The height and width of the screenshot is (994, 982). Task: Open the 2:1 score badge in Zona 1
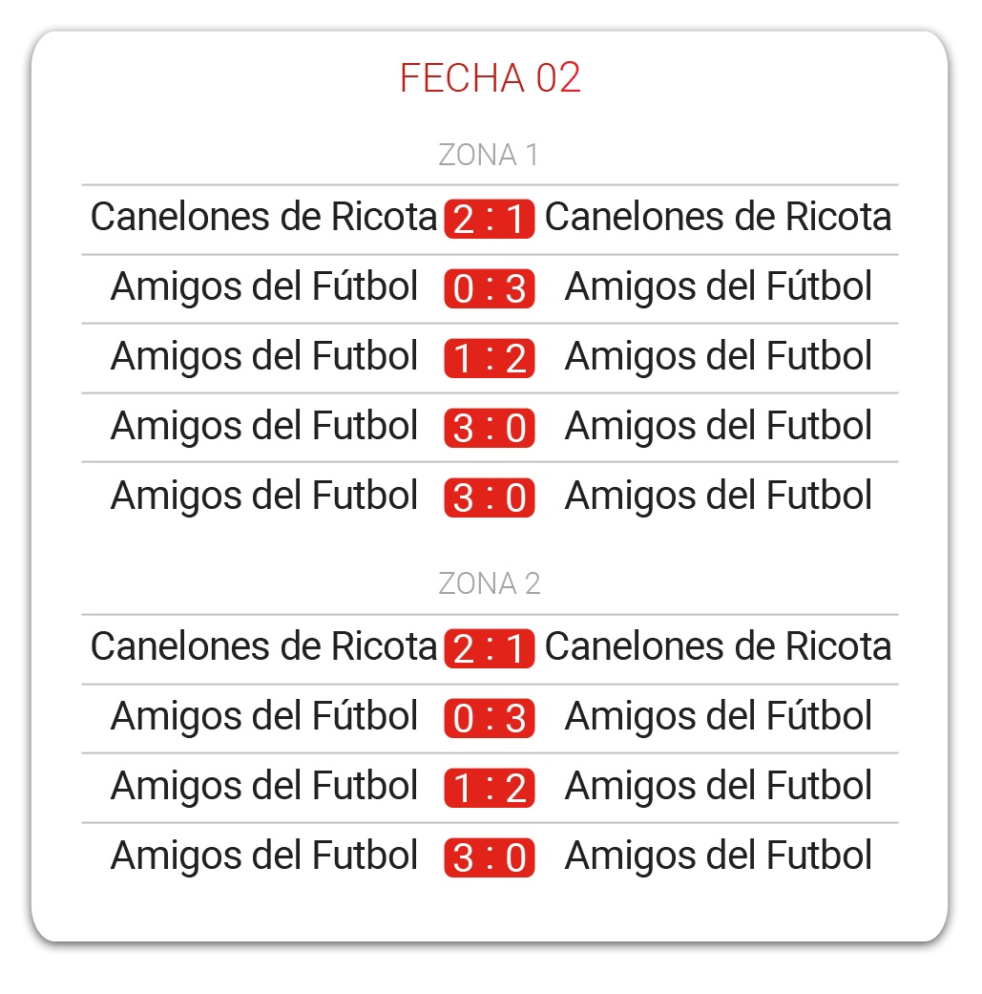(490, 219)
